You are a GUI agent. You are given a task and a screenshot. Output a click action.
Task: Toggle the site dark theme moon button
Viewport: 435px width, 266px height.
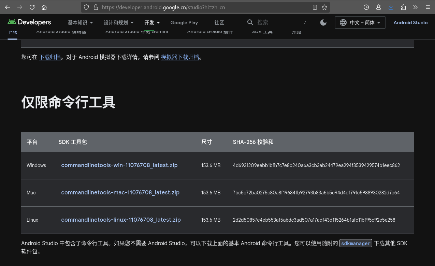click(323, 23)
